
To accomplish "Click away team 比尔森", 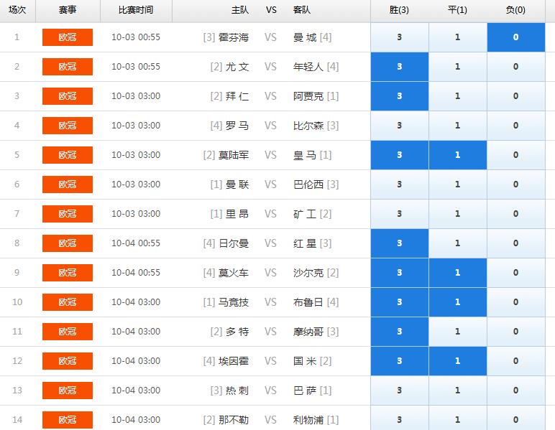I will (x=308, y=126).
